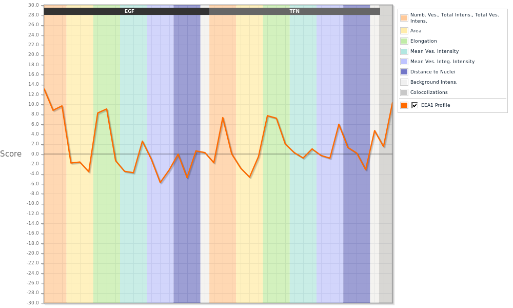Click the 30.0 tick at the top of the axis
The height and width of the screenshot is (308, 513).
[33, 5]
